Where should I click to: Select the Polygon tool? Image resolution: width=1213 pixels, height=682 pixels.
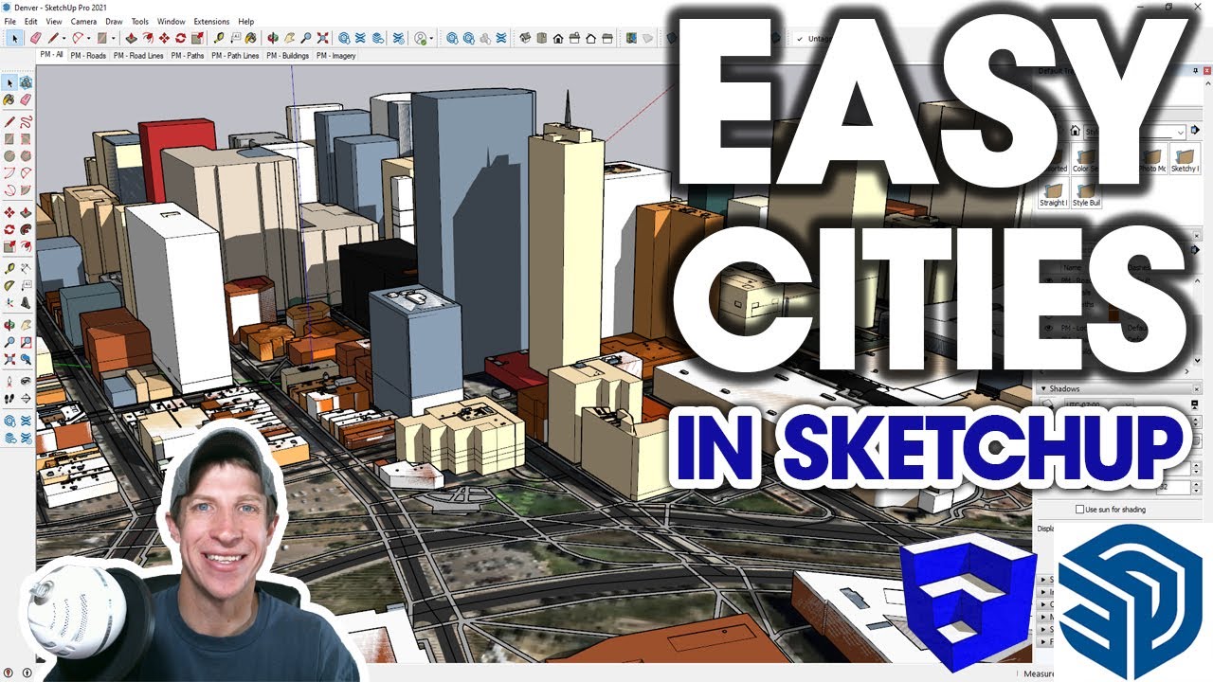click(x=26, y=156)
